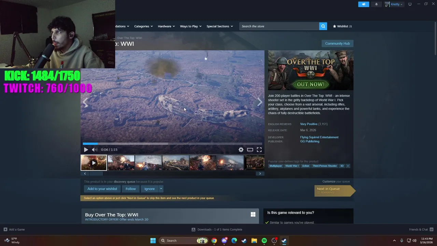
Task: Select the fourth media thumbnail
Action: point(176,163)
